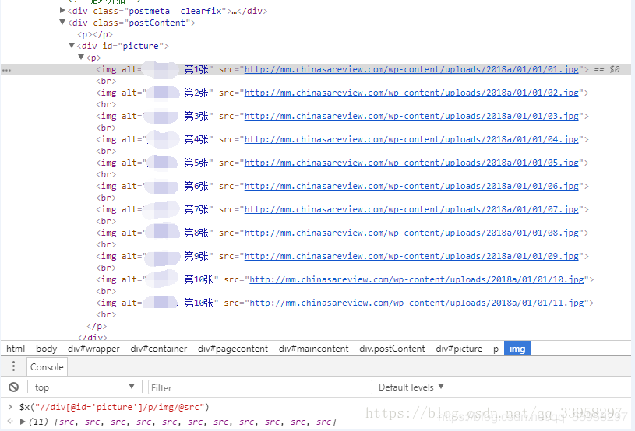
Task: Open the 01.jpg image src link
Action: (x=411, y=69)
